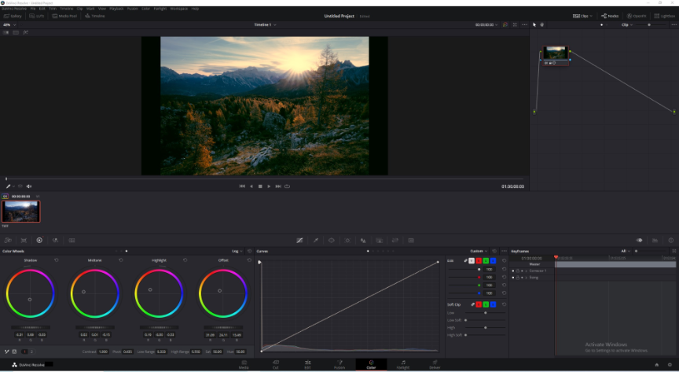The height and width of the screenshot is (372, 679).
Task: Toggle the blue channel curve edit button
Action: [x=493, y=260]
